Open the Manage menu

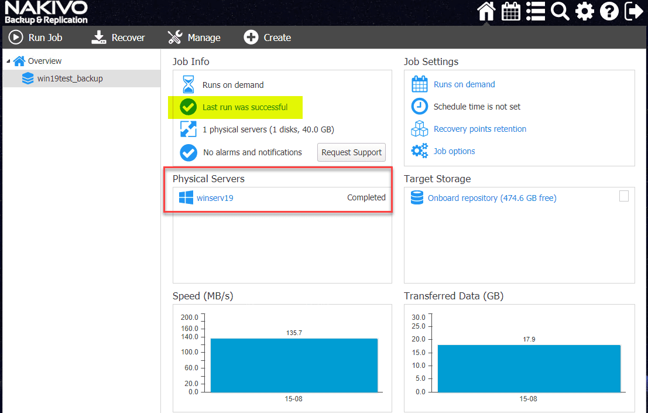[x=194, y=37]
